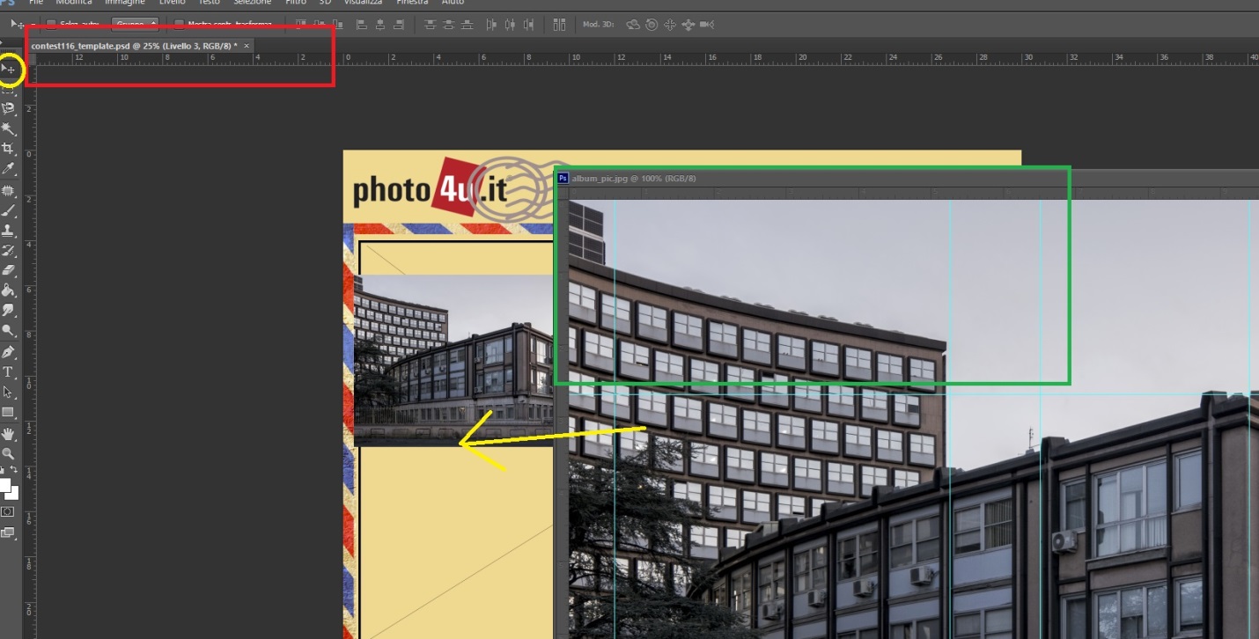Enable the Selez. autom. checkbox
Screen dimensions: 1259x639
click(x=51, y=24)
